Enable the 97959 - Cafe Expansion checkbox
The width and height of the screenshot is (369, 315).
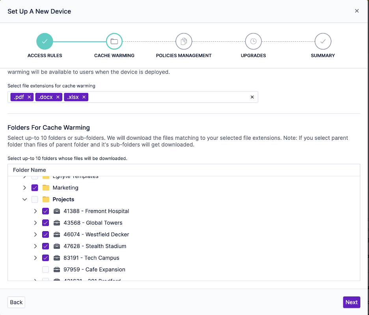(x=46, y=270)
